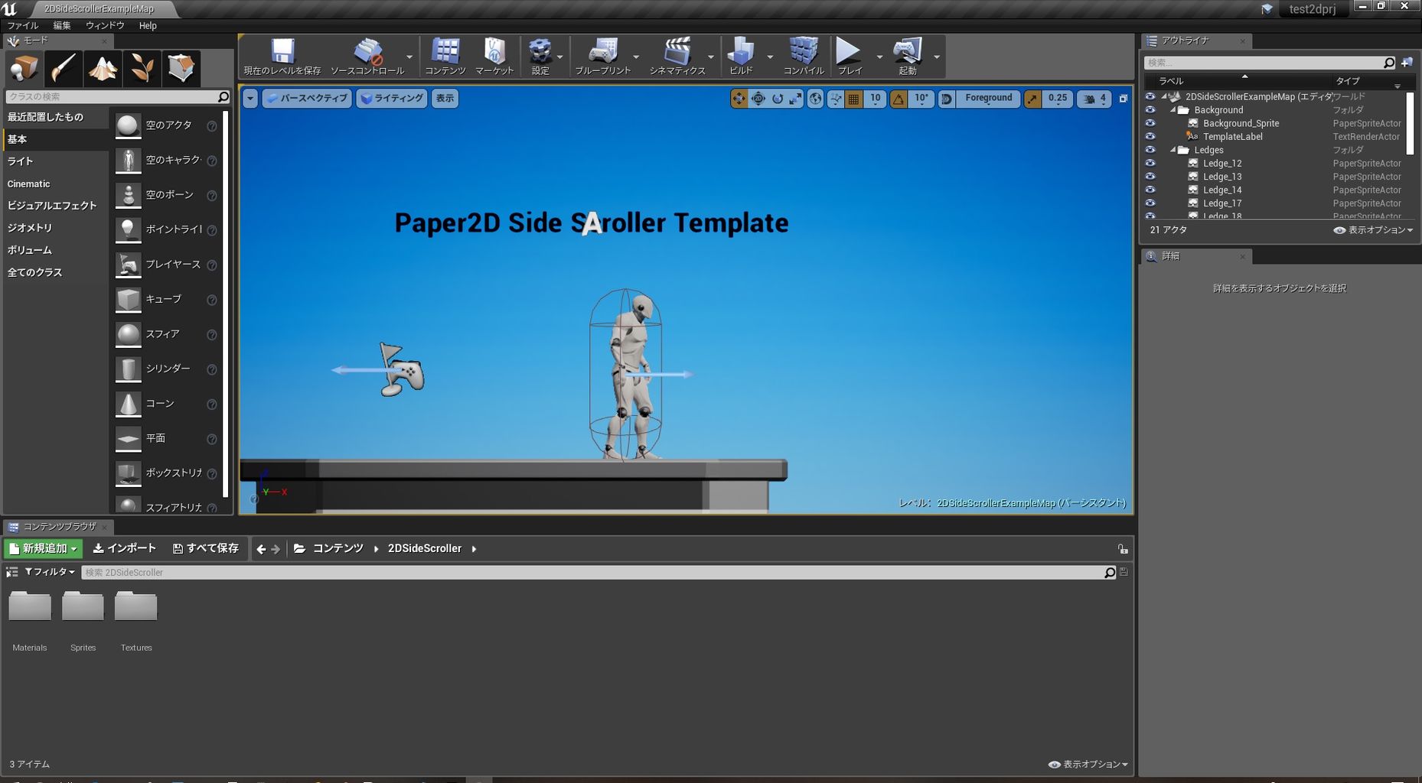Select the translate gizmo icon in viewport

point(739,99)
